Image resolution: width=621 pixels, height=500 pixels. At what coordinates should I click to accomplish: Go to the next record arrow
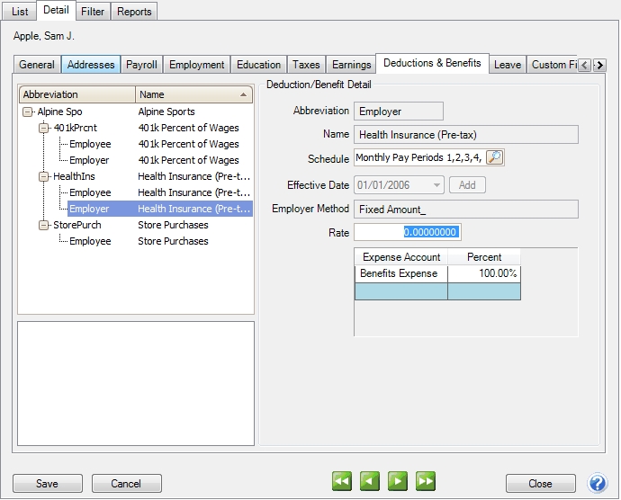click(x=398, y=483)
